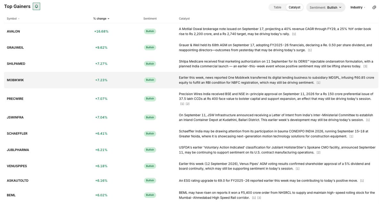Screen dimensions: 384x204
Task: Open citation [1] in the BEML catalyst
Action: coord(254,198)
